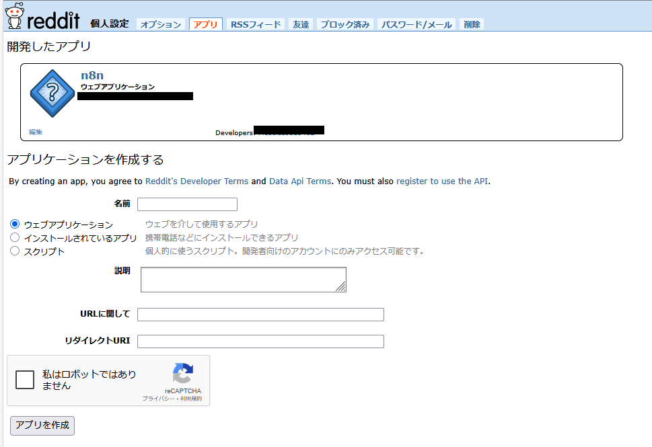
Task: Go to the 友達 tab
Action: 300,24
